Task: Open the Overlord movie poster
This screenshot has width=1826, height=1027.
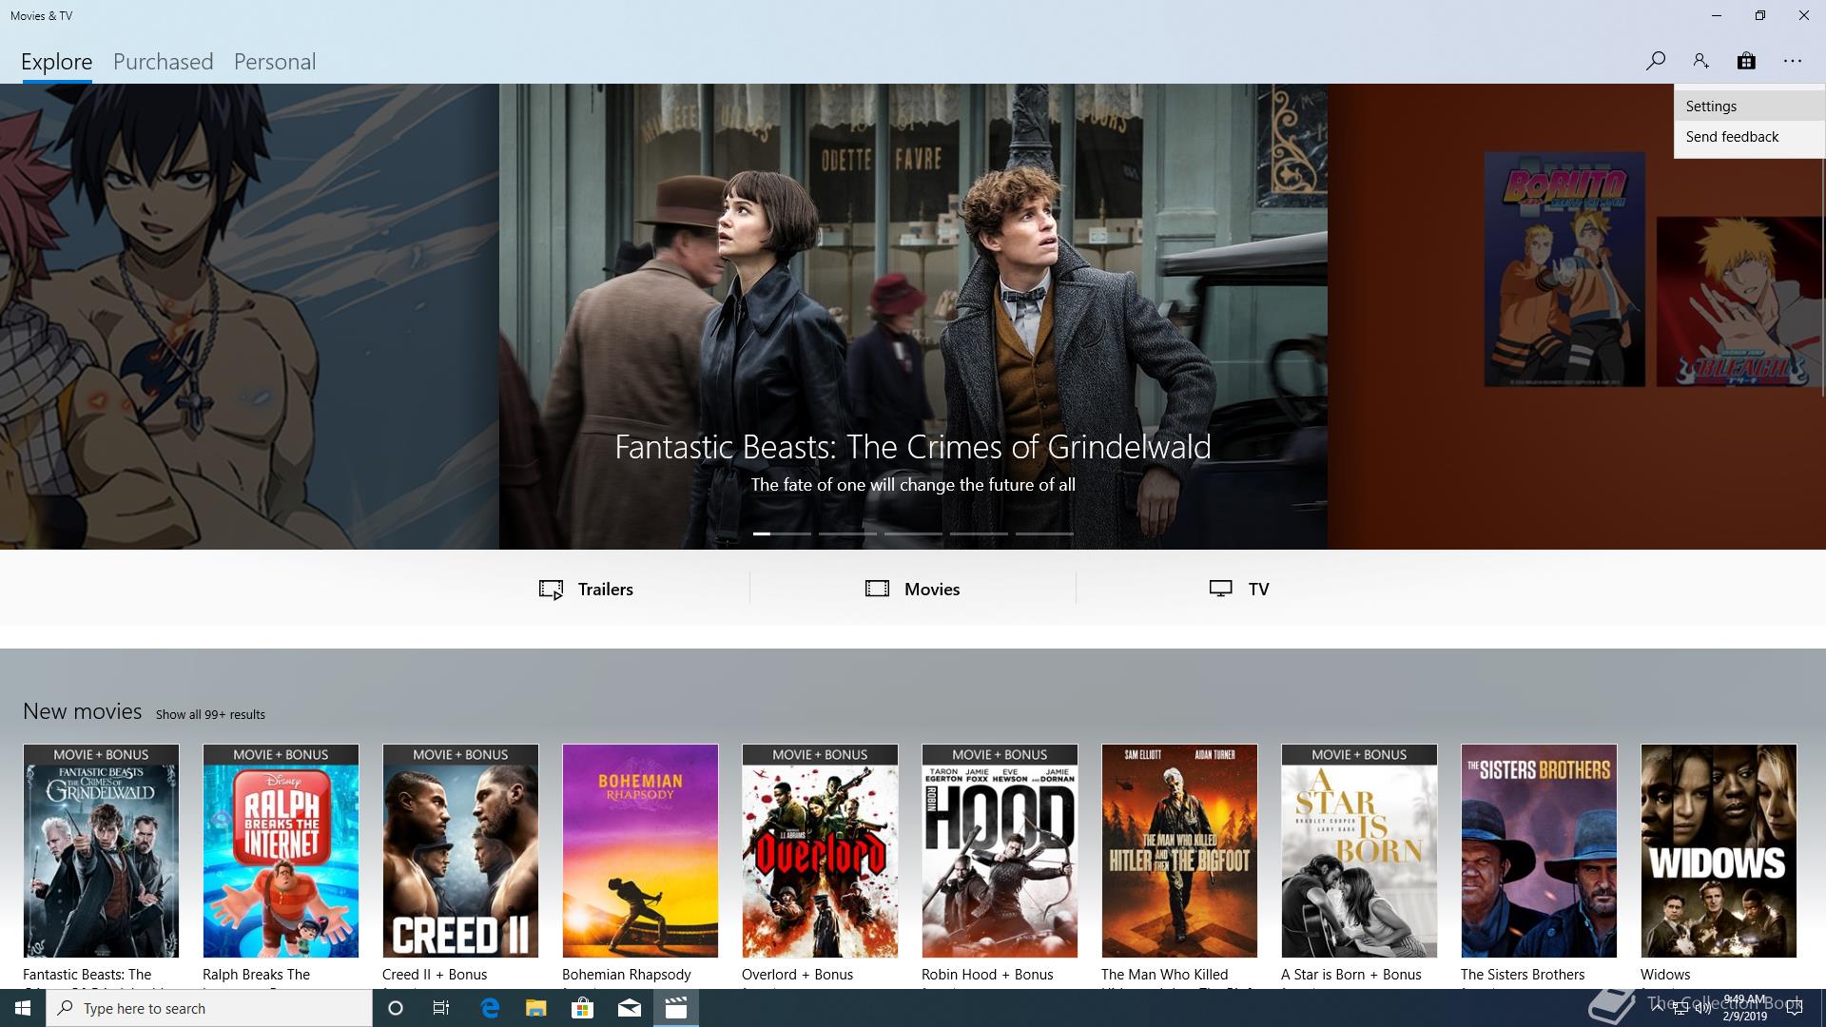Action: click(820, 851)
